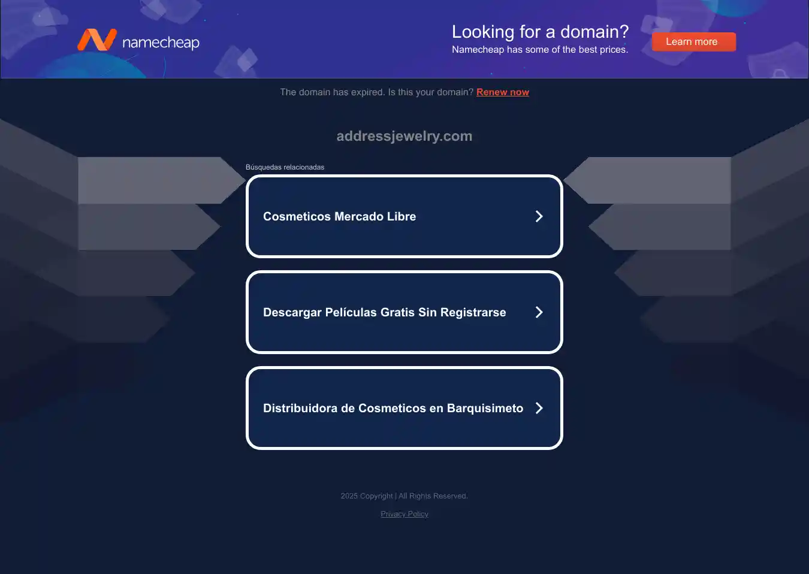Image resolution: width=809 pixels, height=574 pixels.
Task: Open Distribuidora de Cosmeticos en Barquisimeto result
Action: pyautogui.click(x=393, y=408)
